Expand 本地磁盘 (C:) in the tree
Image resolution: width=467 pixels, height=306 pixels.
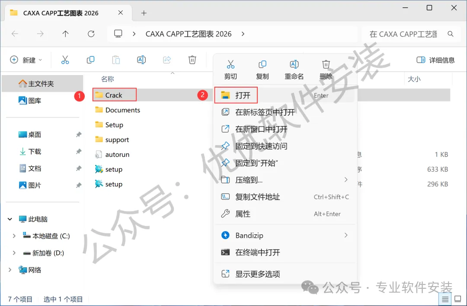[14, 236]
